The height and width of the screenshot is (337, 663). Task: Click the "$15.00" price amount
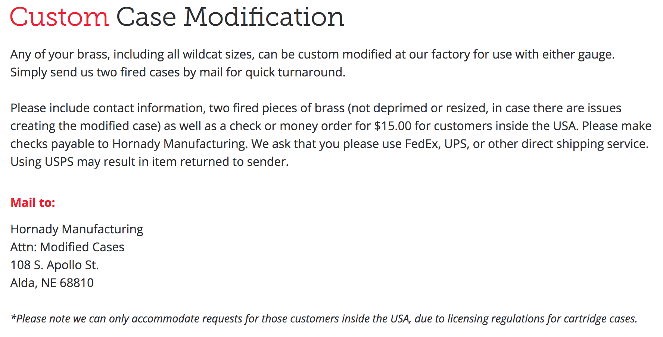point(392,126)
